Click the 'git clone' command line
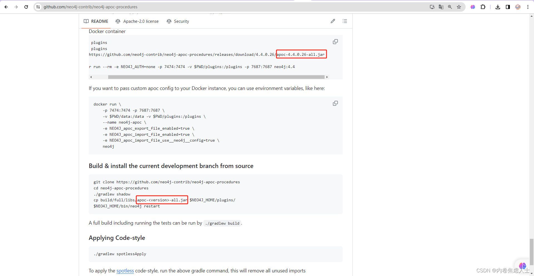 pos(167,182)
